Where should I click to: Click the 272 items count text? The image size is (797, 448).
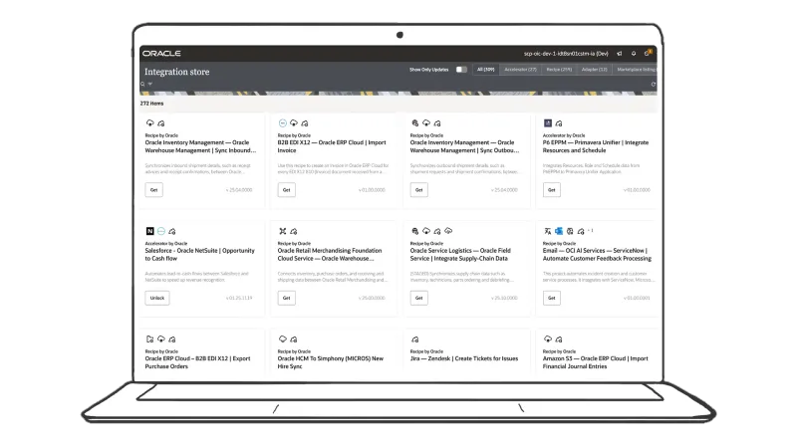coord(152,104)
